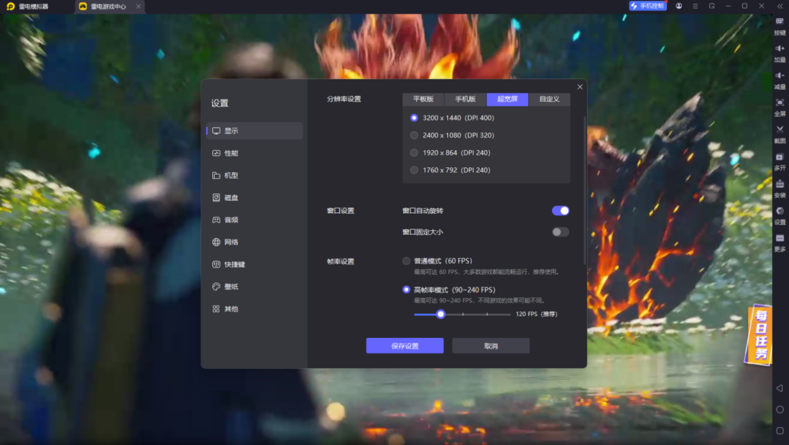Click the FPS slider handle
Image resolution: width=789 pixels, height=445 pixels.
[x=441, y=314]
